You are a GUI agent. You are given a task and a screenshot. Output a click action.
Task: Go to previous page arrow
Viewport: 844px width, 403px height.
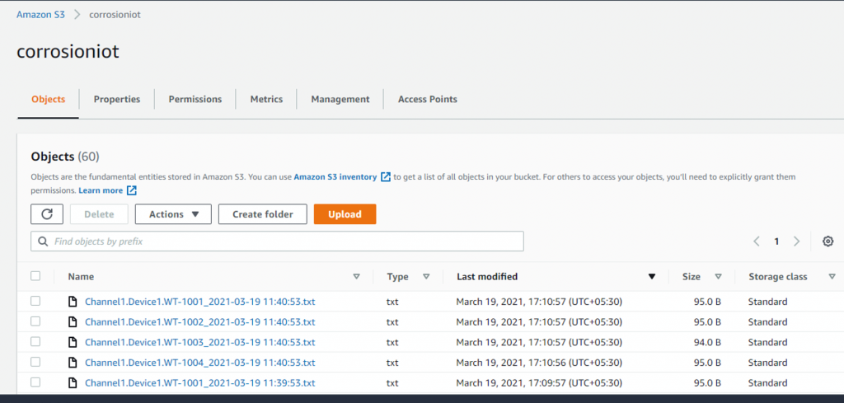pyautogui.click(x=757, y=241)
